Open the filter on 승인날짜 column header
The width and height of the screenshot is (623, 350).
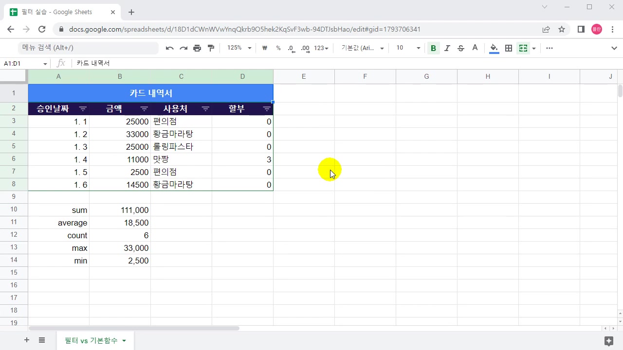(83, 108)
